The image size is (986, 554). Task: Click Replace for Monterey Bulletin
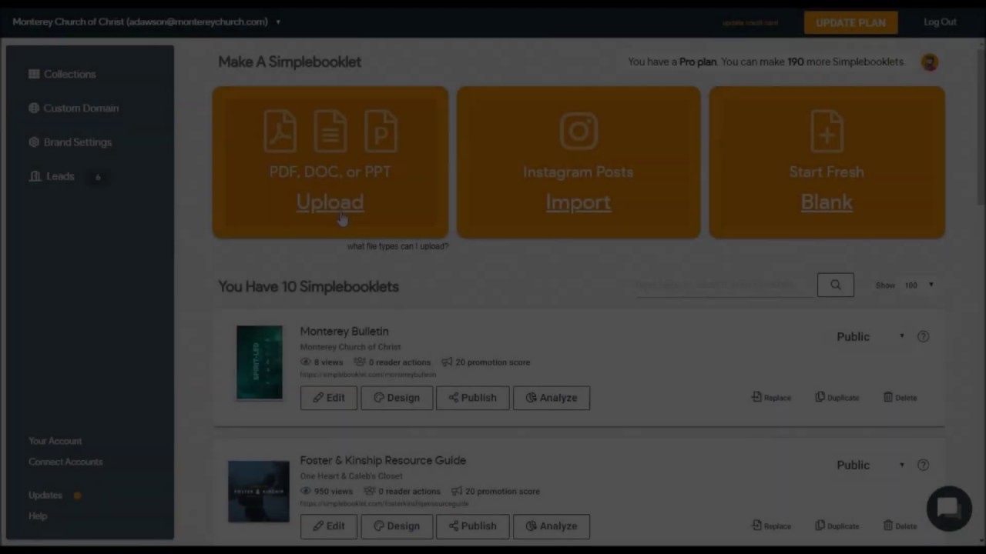point(771,397)
